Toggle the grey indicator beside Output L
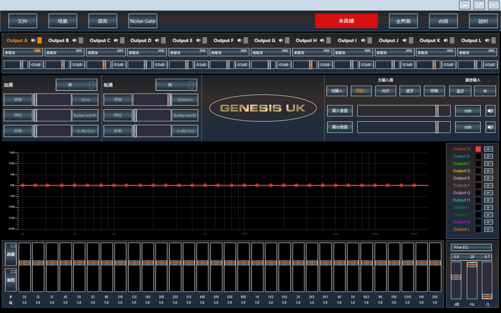 click(x=493, y=40)
